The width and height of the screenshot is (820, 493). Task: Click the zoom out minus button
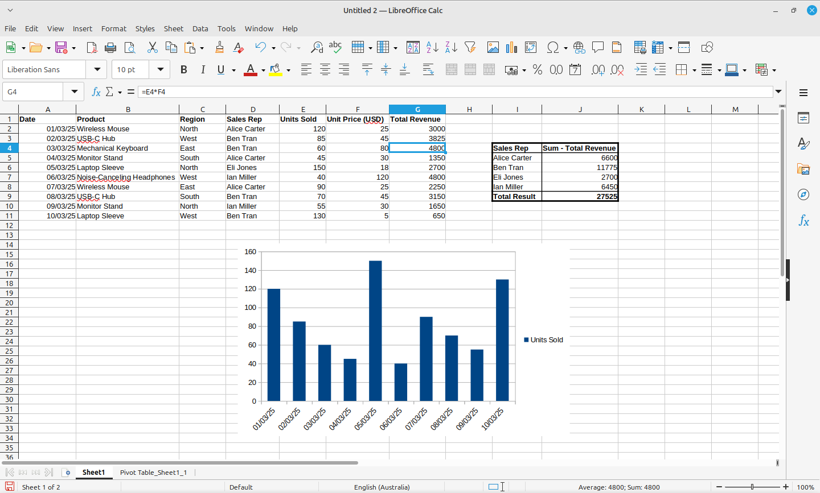point(719,487)
